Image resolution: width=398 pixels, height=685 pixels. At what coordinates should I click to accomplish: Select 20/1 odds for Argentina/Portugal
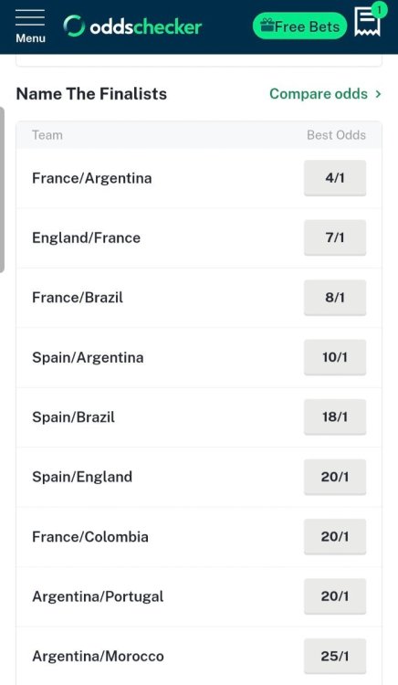[335, 596]
